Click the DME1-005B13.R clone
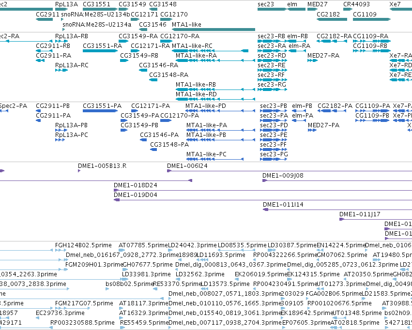 coord(79,171)
